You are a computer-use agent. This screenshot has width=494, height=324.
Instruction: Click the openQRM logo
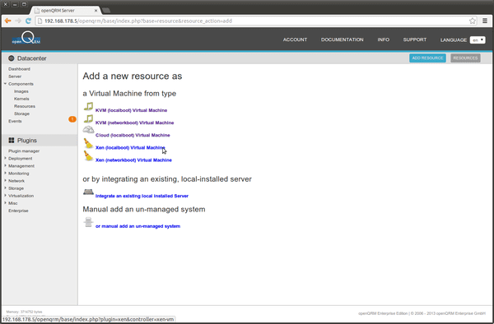click(x=26, y=38)
